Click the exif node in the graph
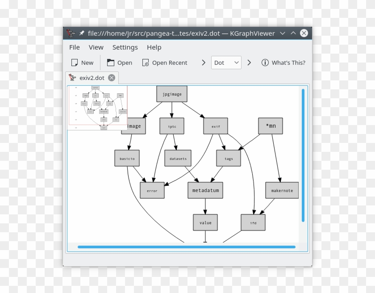This screenshot has height=293, width=375. coord(216,126)
